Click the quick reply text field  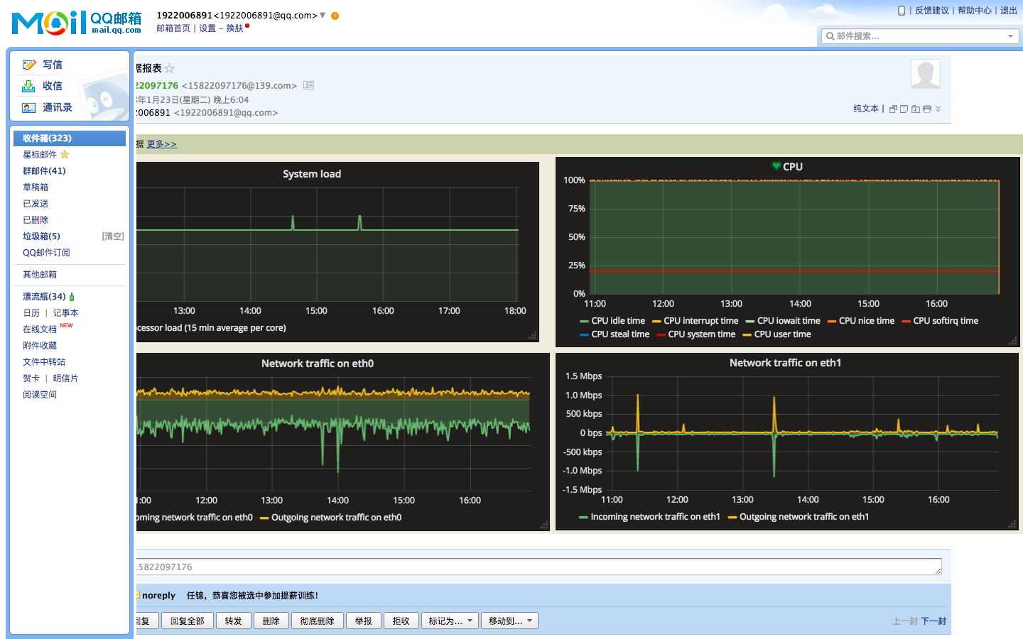tap(538, 567)
